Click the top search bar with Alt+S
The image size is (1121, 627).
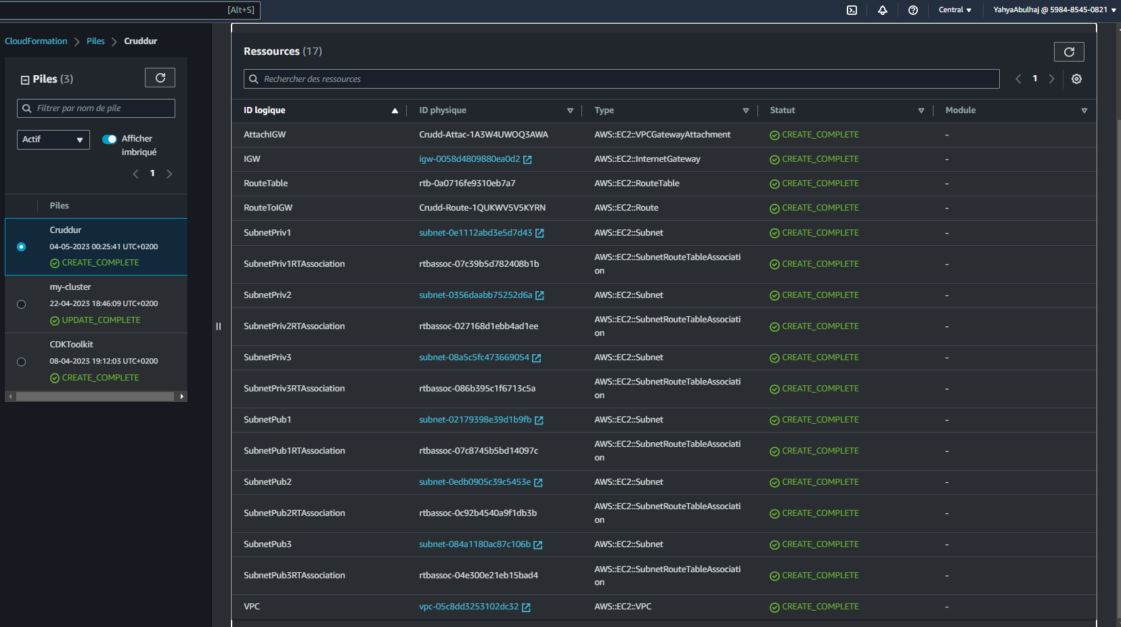coord(130,10)
